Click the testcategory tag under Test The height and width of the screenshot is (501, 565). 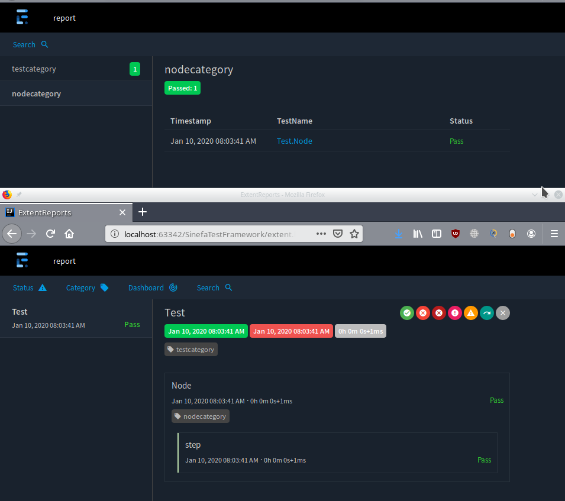coord(191,350)
